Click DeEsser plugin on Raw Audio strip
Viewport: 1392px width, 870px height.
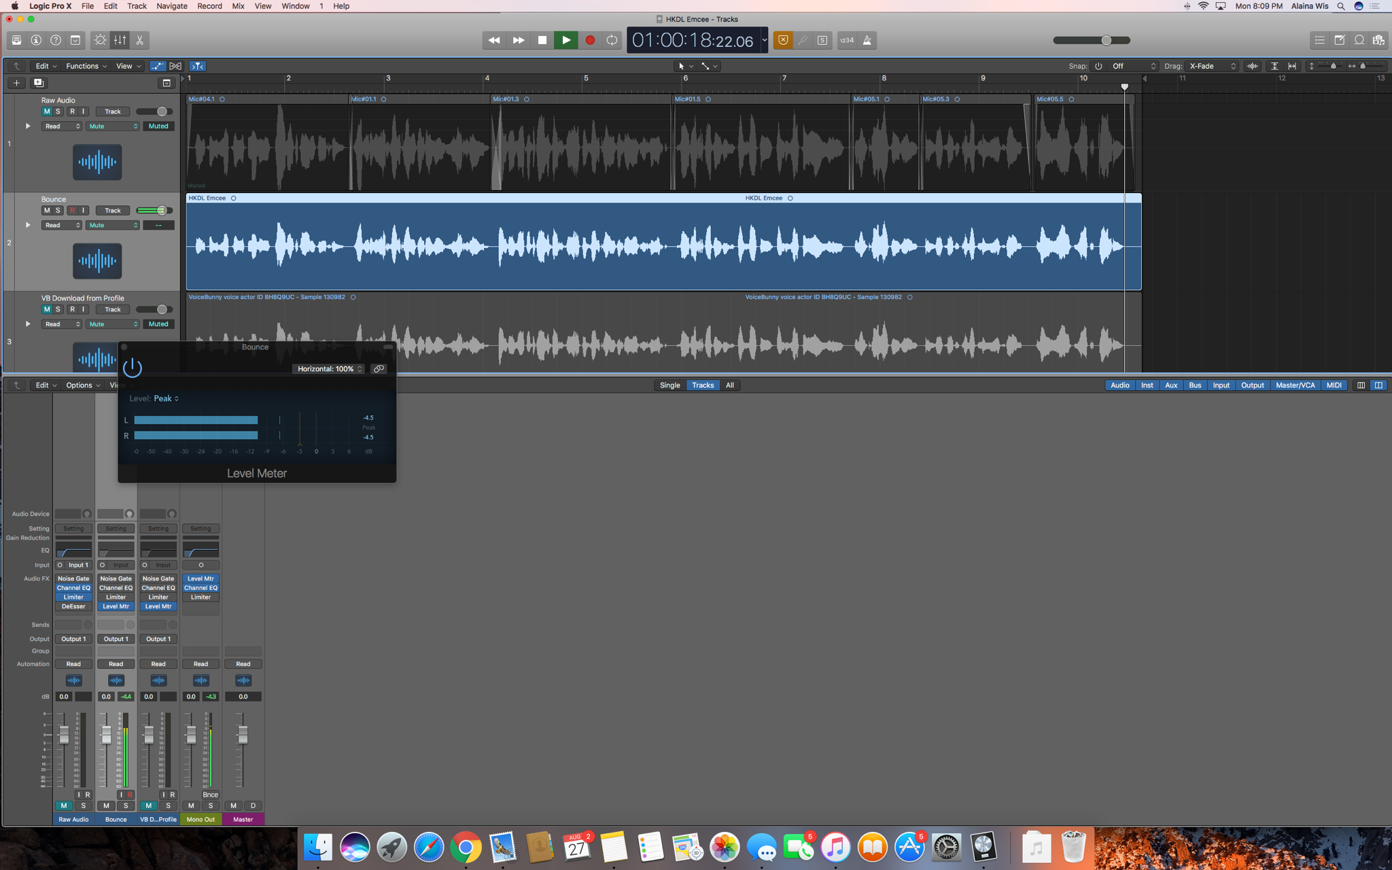coord(73,606)
